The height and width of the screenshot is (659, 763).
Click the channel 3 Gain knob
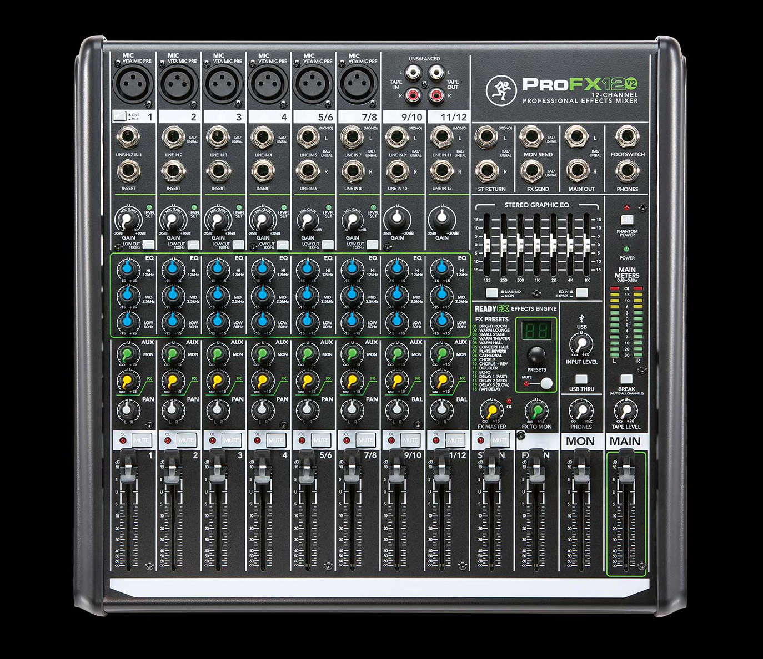pyautogui.click(x=218, y=220)
